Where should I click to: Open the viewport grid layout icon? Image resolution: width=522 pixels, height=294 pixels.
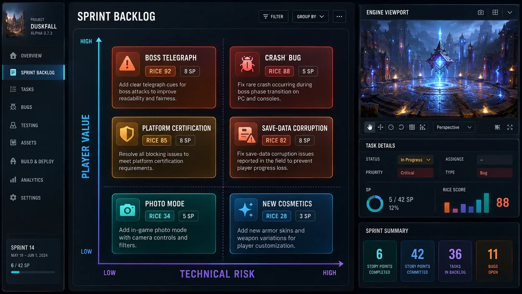coord(495,12)
